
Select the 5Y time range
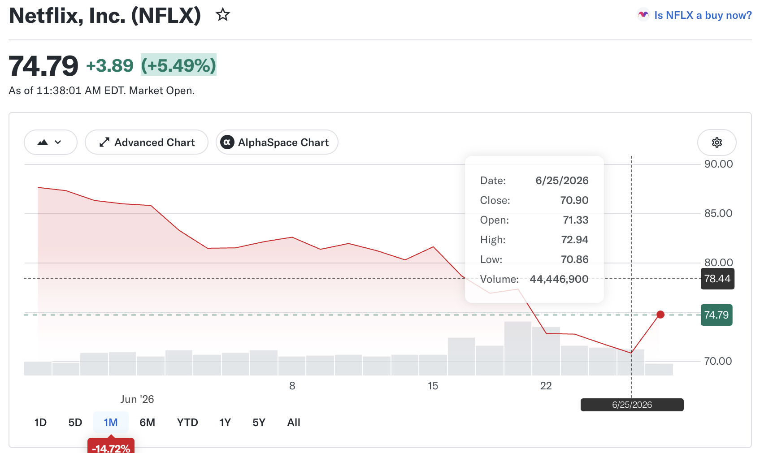(259, 423)
